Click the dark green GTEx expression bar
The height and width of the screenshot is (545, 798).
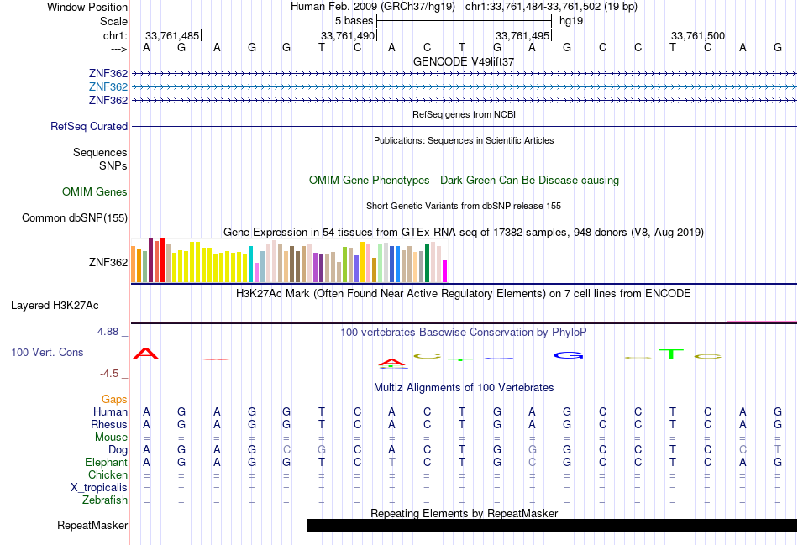tap(427, 263)
